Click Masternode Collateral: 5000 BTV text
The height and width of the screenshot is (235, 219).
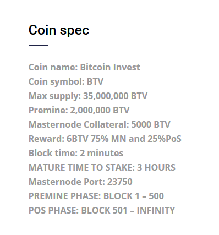point(100,124)
